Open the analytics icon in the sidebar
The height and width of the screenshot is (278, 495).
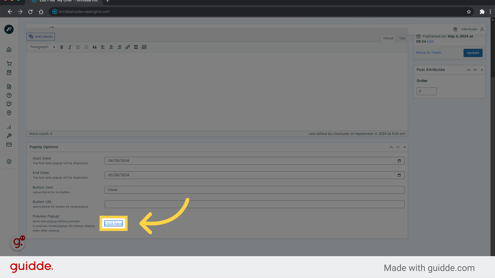tap(9, 127)
